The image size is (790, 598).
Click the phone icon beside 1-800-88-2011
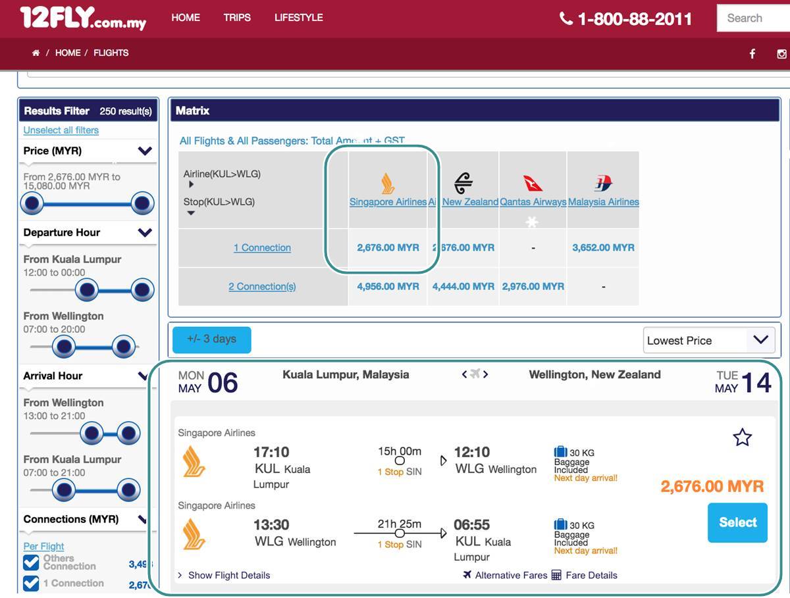pyautogui.click(x=566, y=18)
